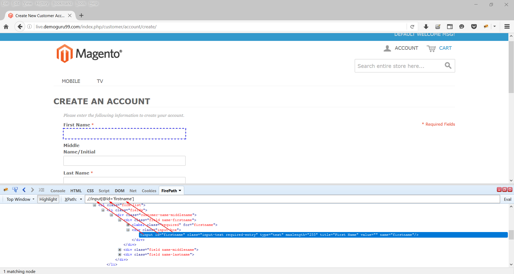Screen dimensions: 514x274
Task: Go back with the browser back arrow
Action: tap(20, 27)
